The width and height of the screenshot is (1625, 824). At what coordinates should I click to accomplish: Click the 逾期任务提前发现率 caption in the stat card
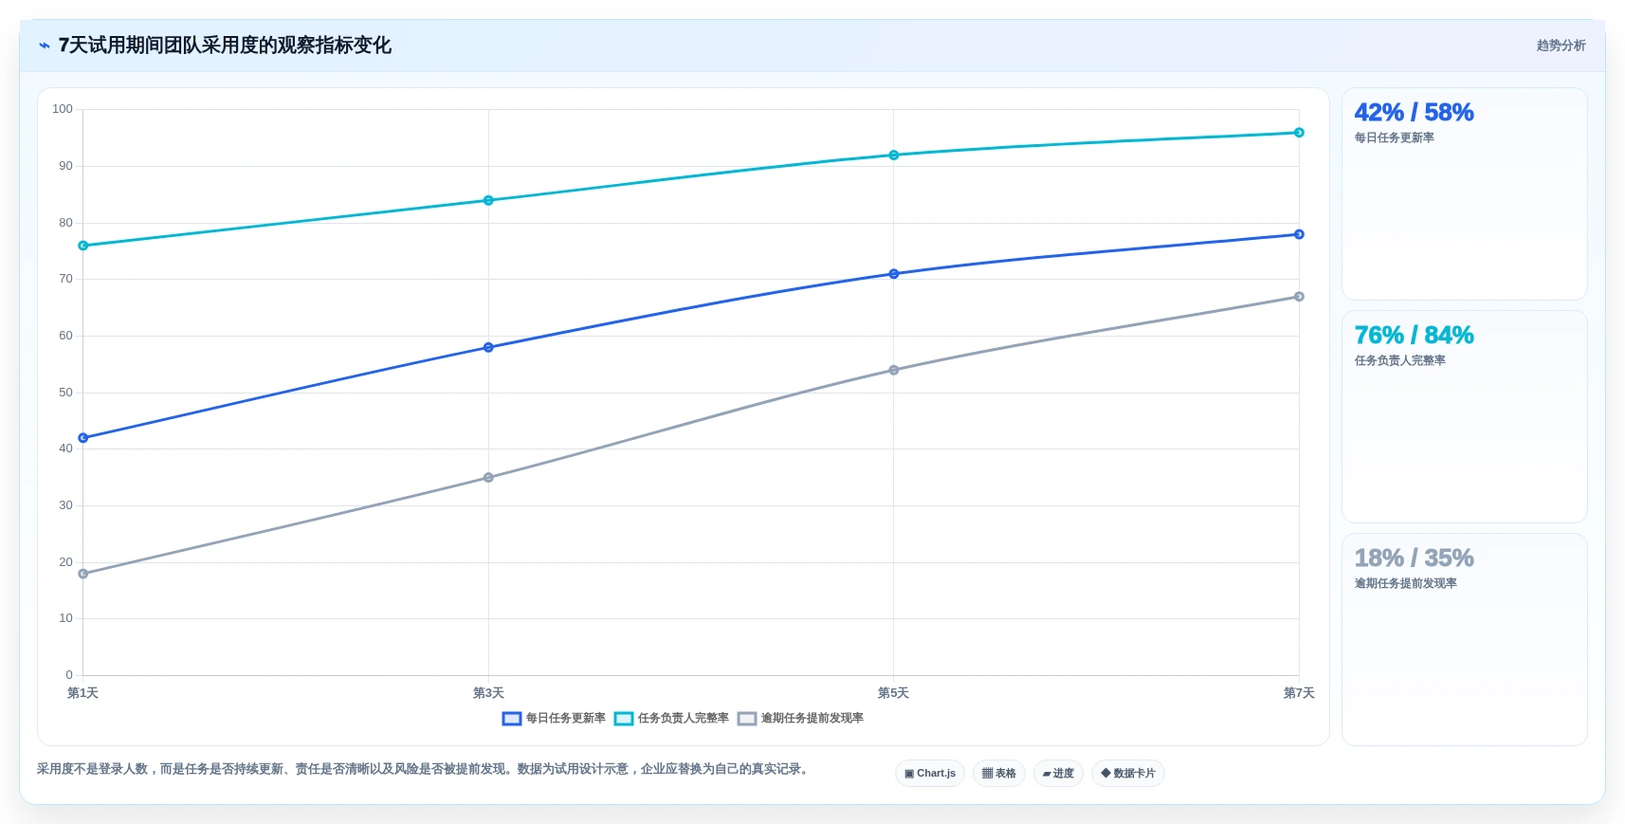pos(1405,584)
